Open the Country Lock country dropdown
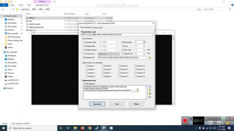Viewport: 234px width, 131px height. [x=109, y=54]
